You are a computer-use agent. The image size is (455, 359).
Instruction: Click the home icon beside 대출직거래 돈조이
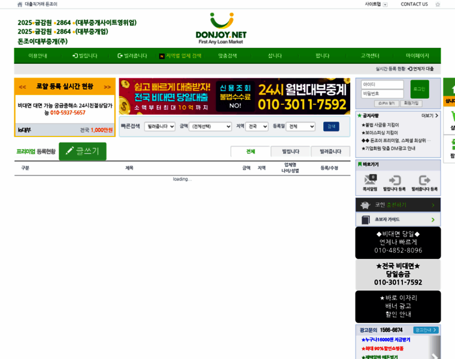(x=20, y=4)
